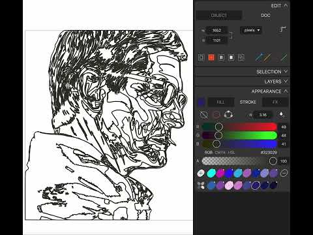Click the stroke width value field

[x=263, y=115]
